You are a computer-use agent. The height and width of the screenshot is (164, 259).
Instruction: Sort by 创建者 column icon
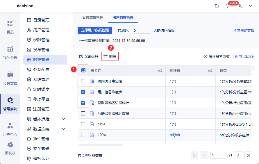coord(210,70)
